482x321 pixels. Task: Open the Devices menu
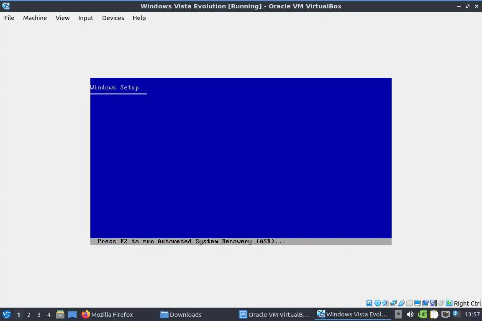113,18
